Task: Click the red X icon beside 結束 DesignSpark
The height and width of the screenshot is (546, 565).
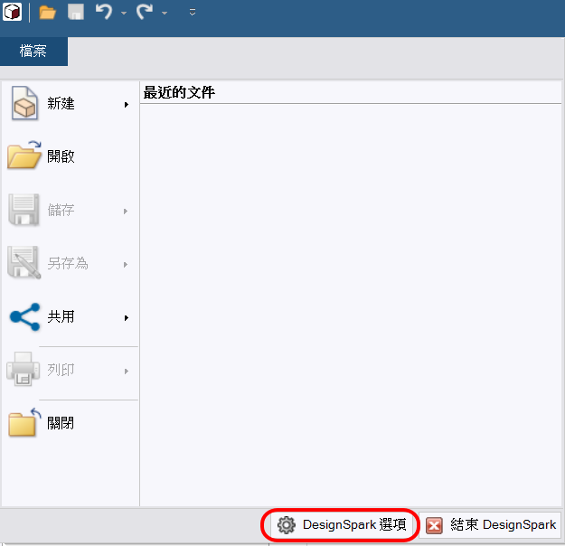Action: [434, 525]
